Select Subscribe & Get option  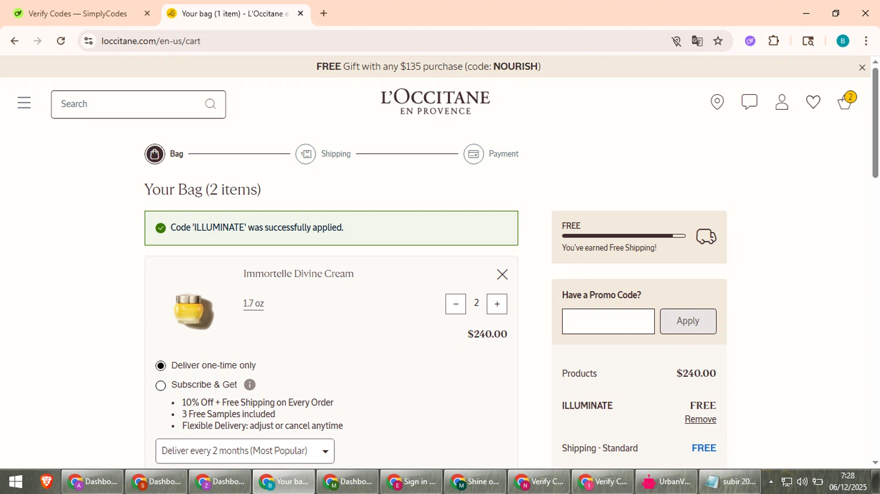tap(161, 386)
